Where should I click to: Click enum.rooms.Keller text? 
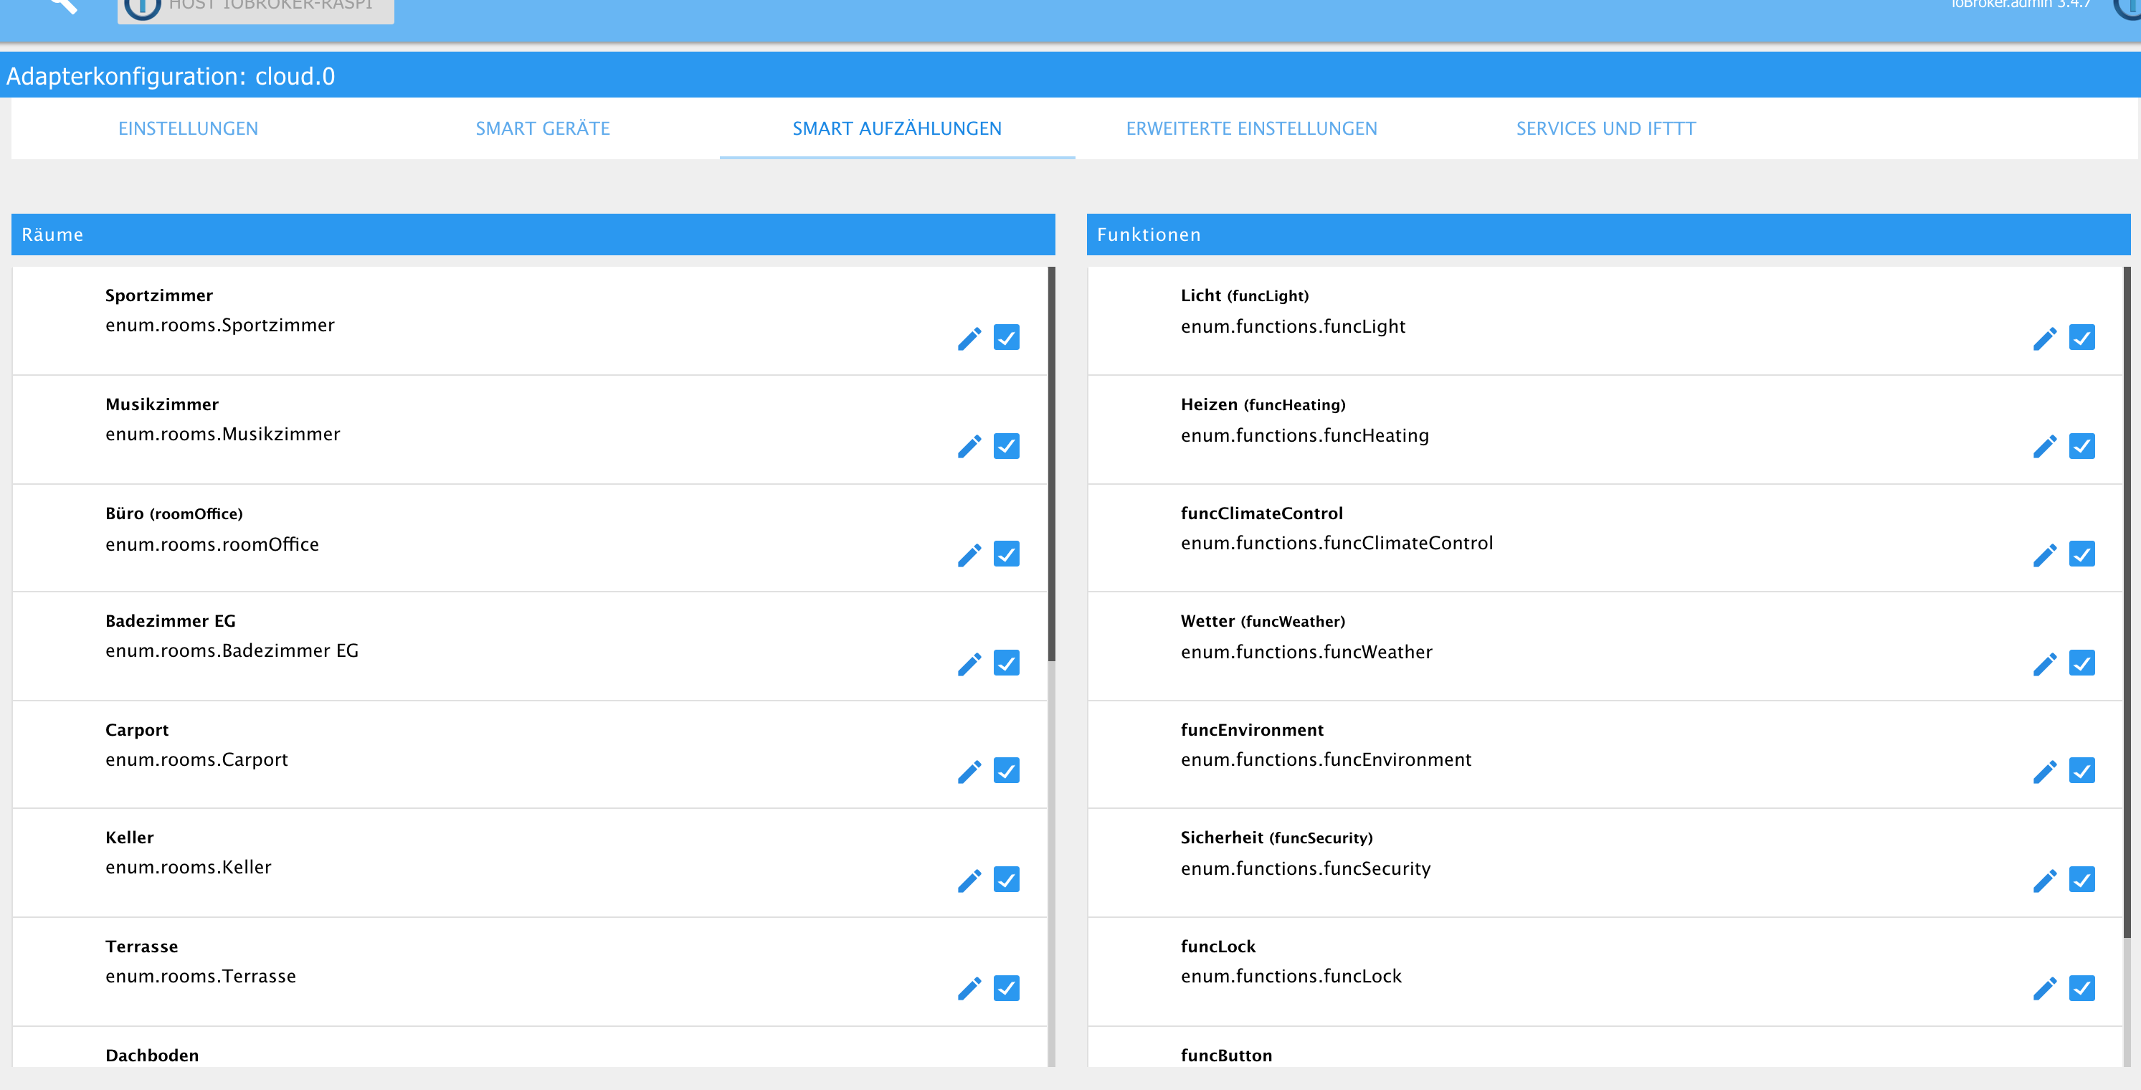[189, 867]
